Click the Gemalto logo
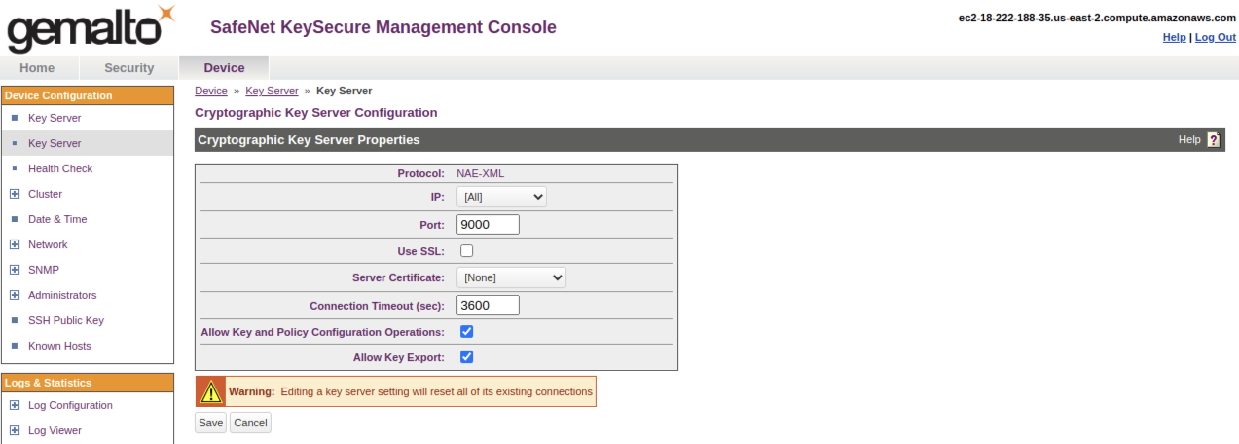Viewport: 1239px width, 444px height. (x=90, y=29)
